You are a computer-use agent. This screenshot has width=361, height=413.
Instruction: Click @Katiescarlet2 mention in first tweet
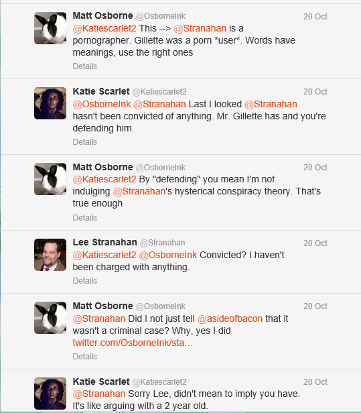[104, 28]
